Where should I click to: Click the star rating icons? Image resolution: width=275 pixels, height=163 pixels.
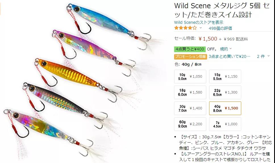[186, 28]
